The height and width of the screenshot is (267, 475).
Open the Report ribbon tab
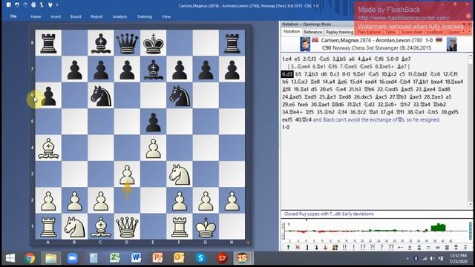tap(96, 16)
